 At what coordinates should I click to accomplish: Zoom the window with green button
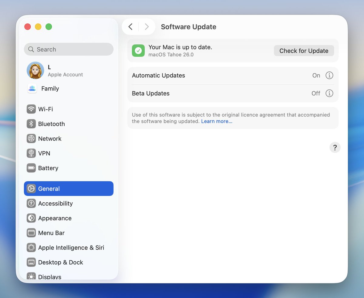click(49, 27)
